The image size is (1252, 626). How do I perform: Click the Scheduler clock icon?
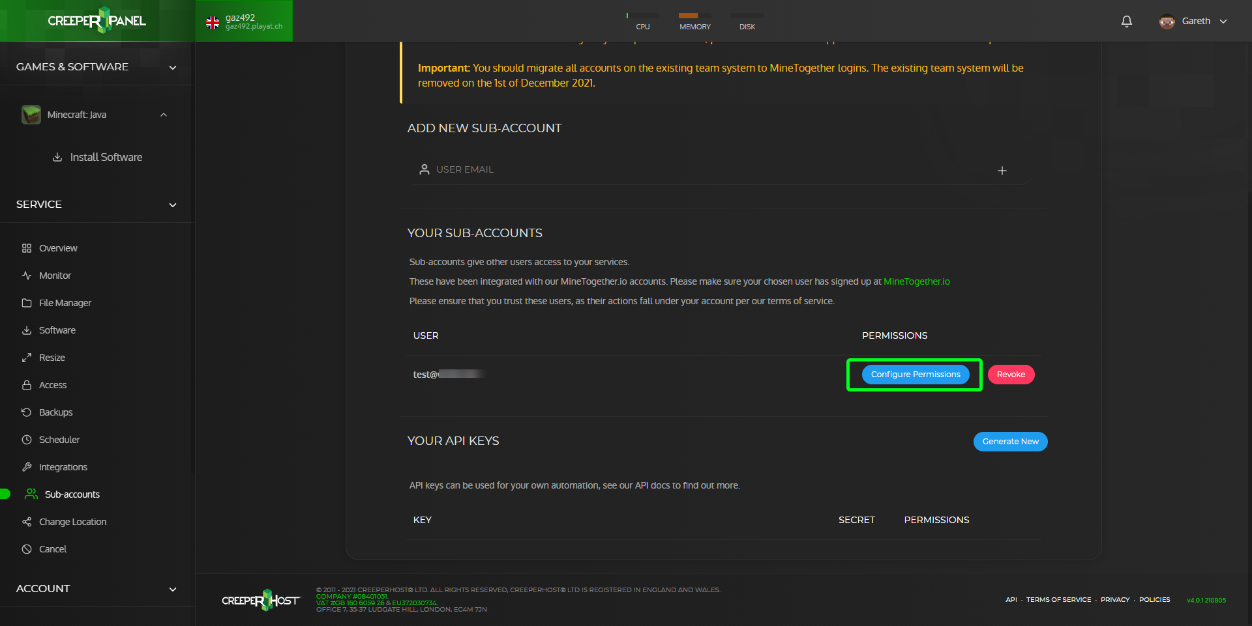(x=27, y=440)
